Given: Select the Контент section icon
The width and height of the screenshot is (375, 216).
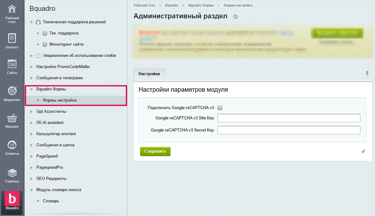Looking at the screenshot, I should point(12,40).
